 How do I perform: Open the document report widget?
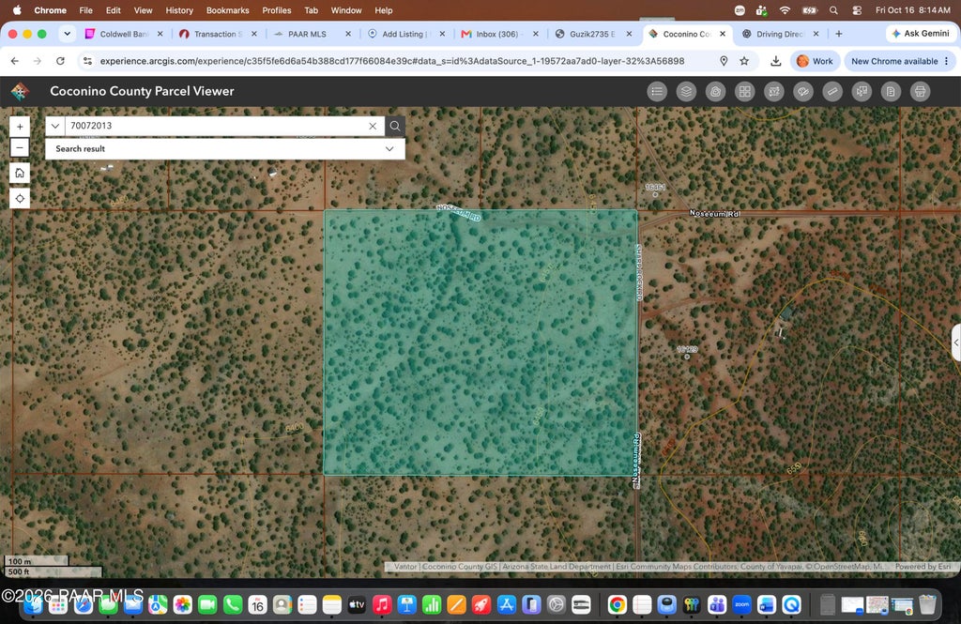pyautogui.click(x=891, y=91)
